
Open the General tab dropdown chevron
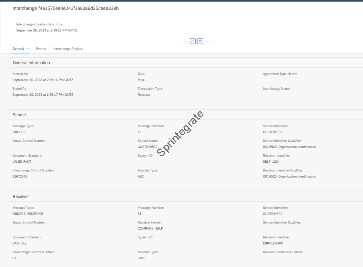click(28, 48)
